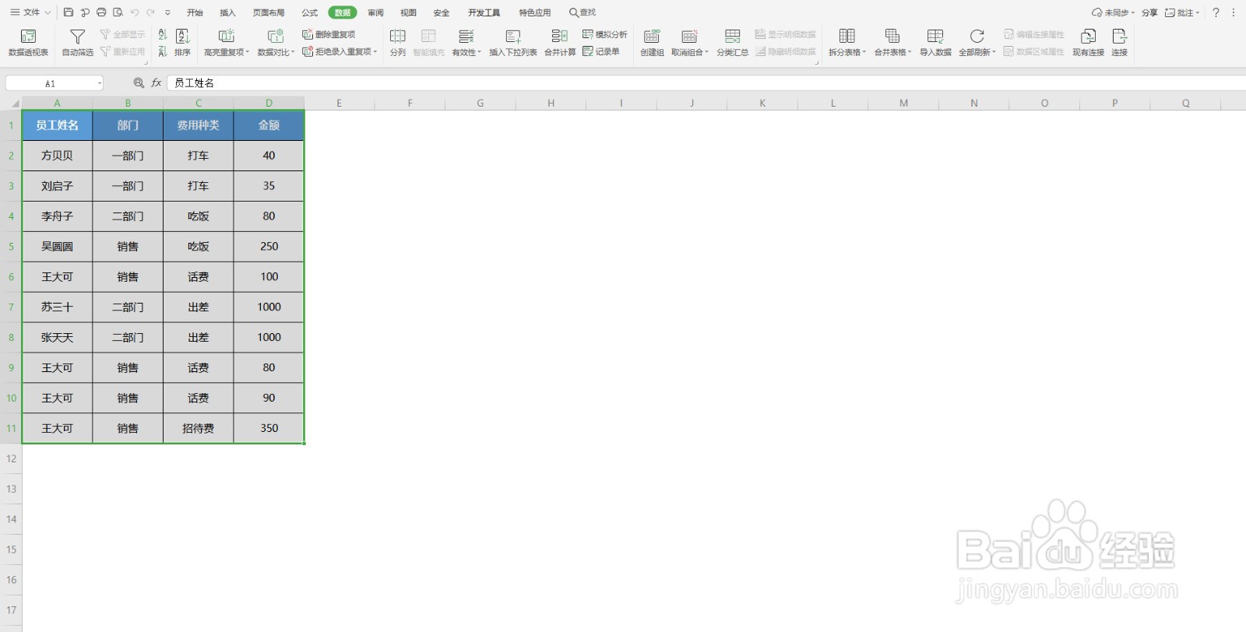Select the cell containing 苏三十
The image size is (1246, 632).
pos(57,307)
